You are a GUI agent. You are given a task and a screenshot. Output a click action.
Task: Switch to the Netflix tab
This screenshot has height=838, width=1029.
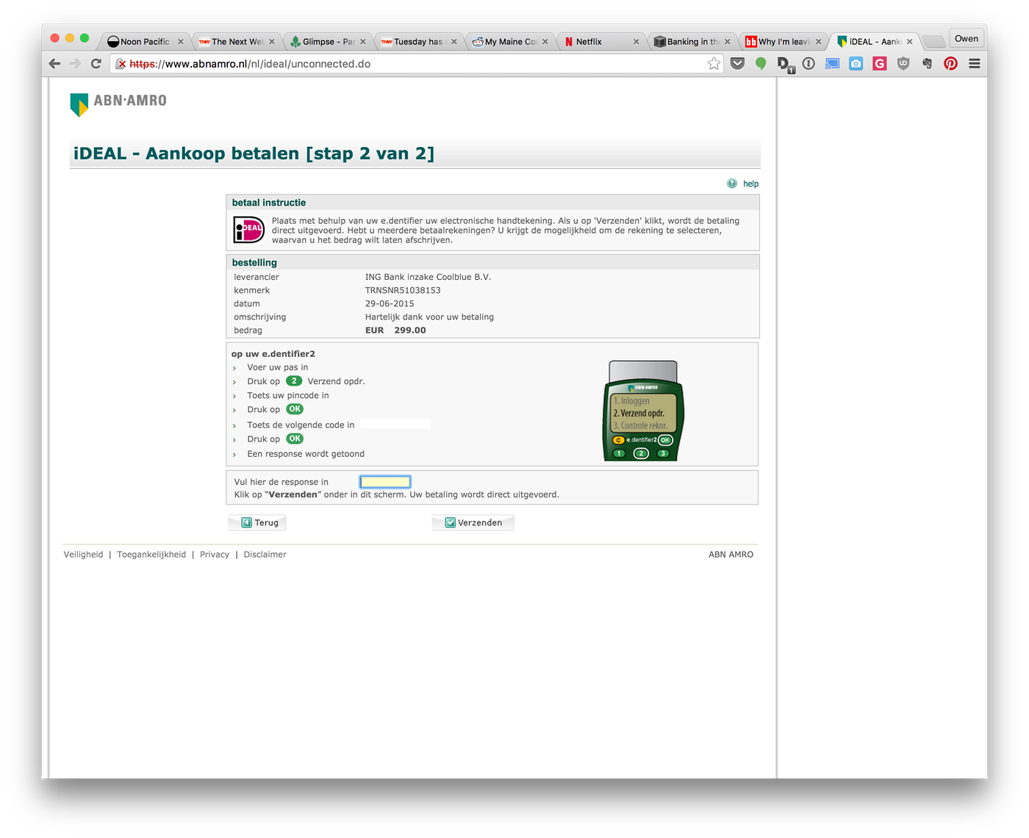click(x=599, y=42)
